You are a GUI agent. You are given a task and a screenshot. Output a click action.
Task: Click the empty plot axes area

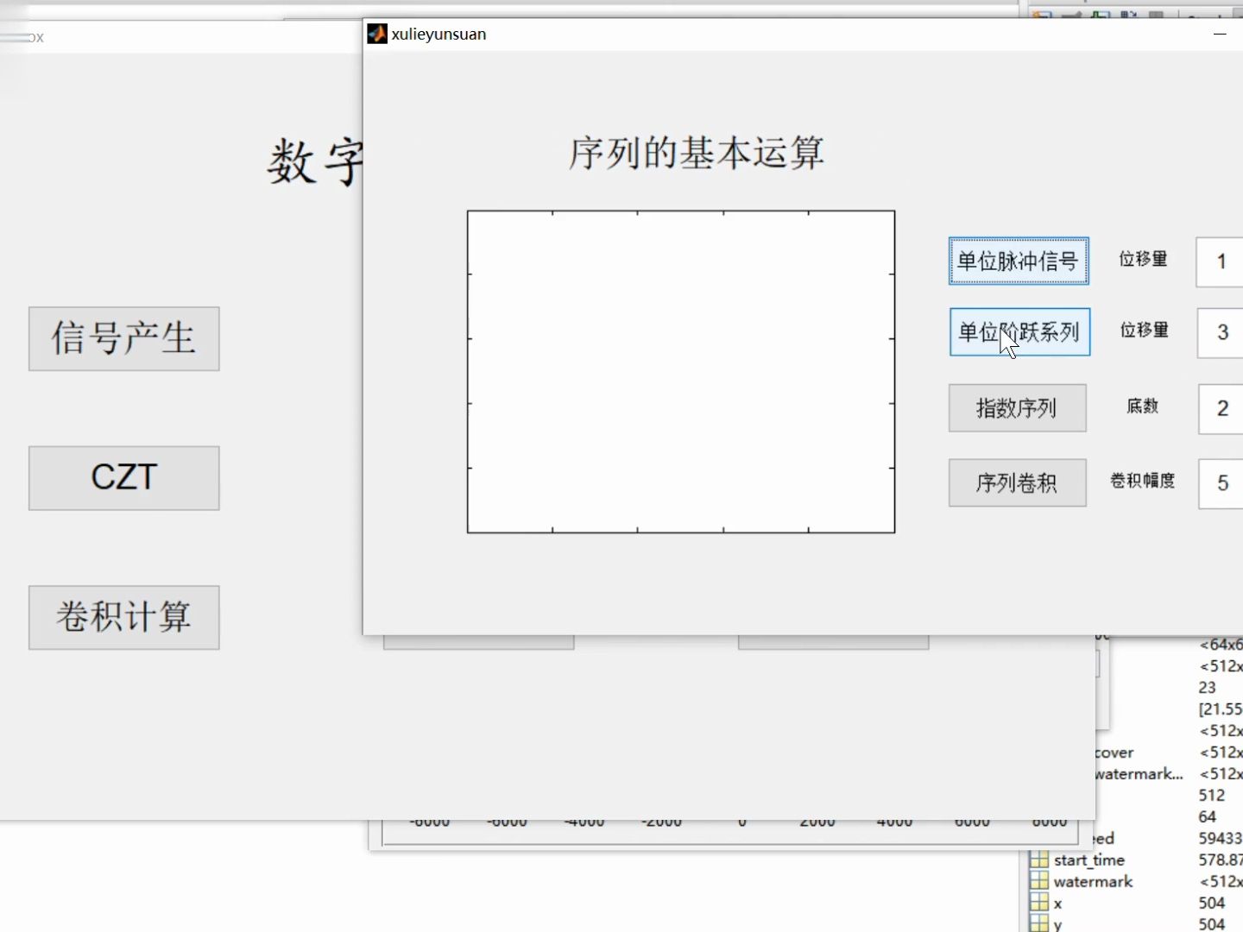coord(680,372)
